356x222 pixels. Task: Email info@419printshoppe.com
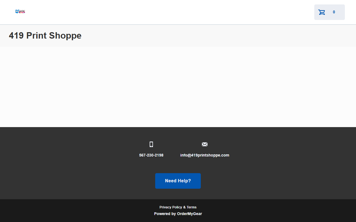coord(205,155)
